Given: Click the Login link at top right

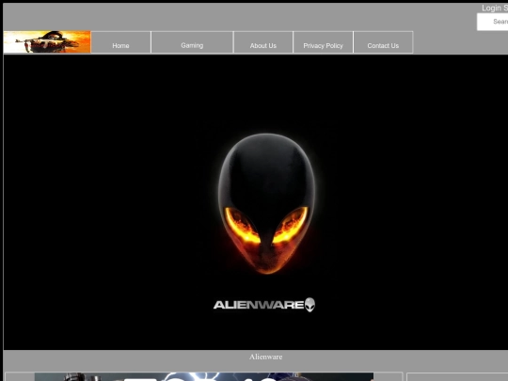Looking at the screenshot, I should [x=491, y=8].
